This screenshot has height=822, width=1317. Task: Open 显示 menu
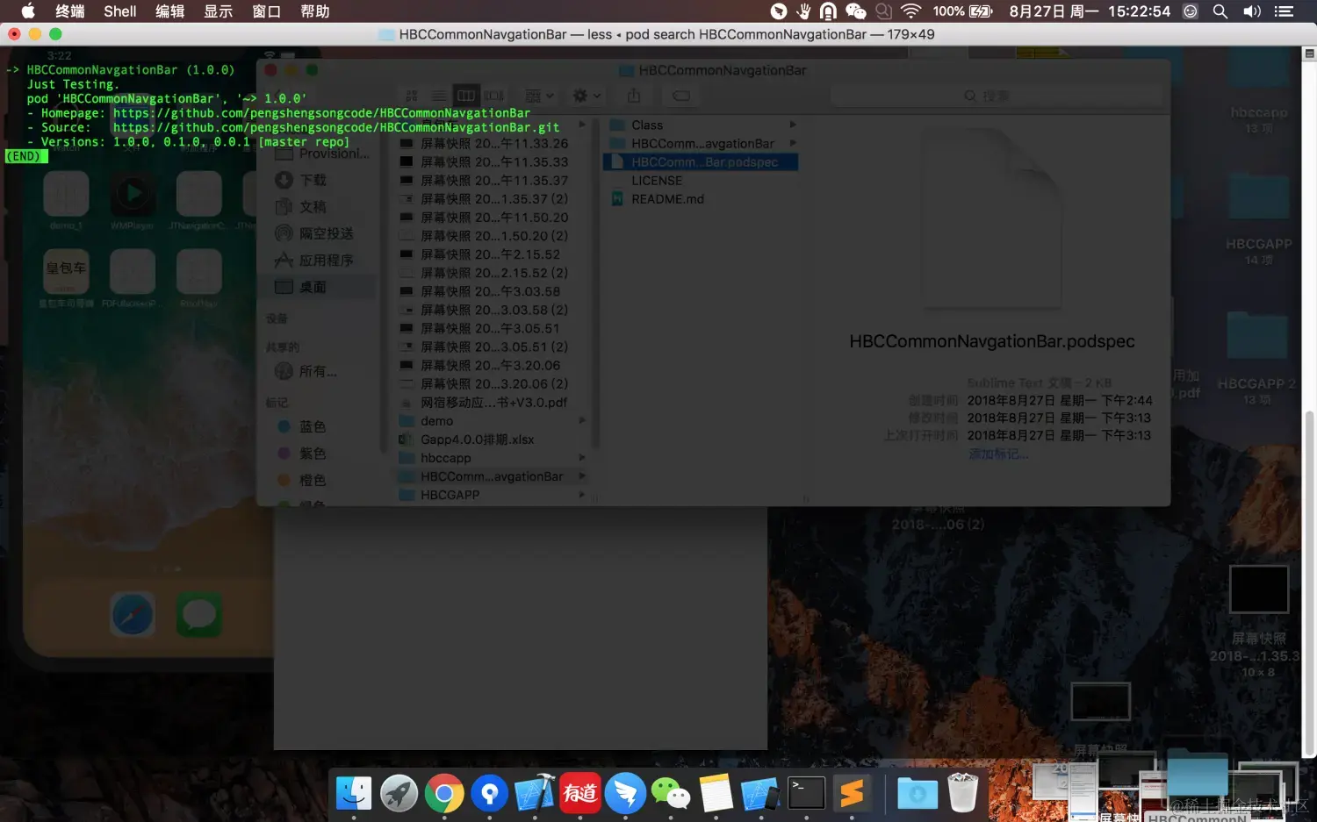(219, 11)
